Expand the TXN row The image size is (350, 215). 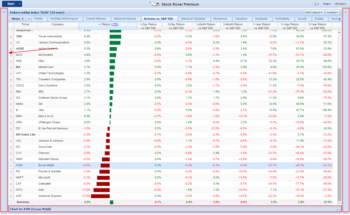pos(11,37)
